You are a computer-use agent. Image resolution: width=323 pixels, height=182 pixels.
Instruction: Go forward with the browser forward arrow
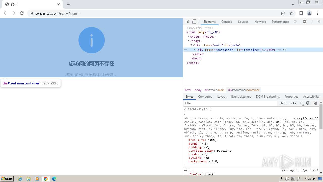point(14,13)
